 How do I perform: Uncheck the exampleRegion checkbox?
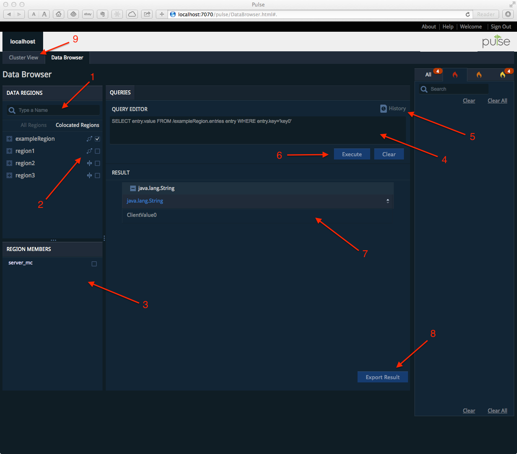click(x=97, y=139)
